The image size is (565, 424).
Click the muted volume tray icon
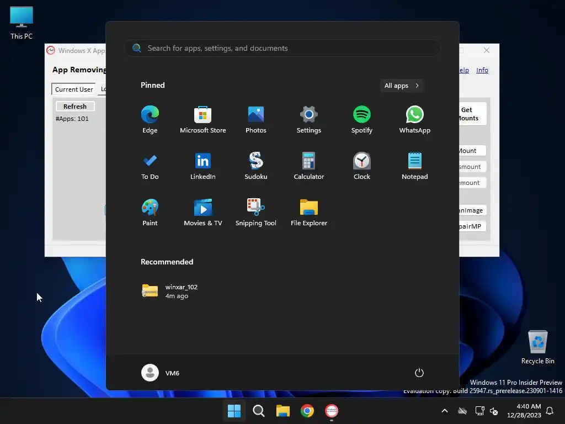[494, 411]
